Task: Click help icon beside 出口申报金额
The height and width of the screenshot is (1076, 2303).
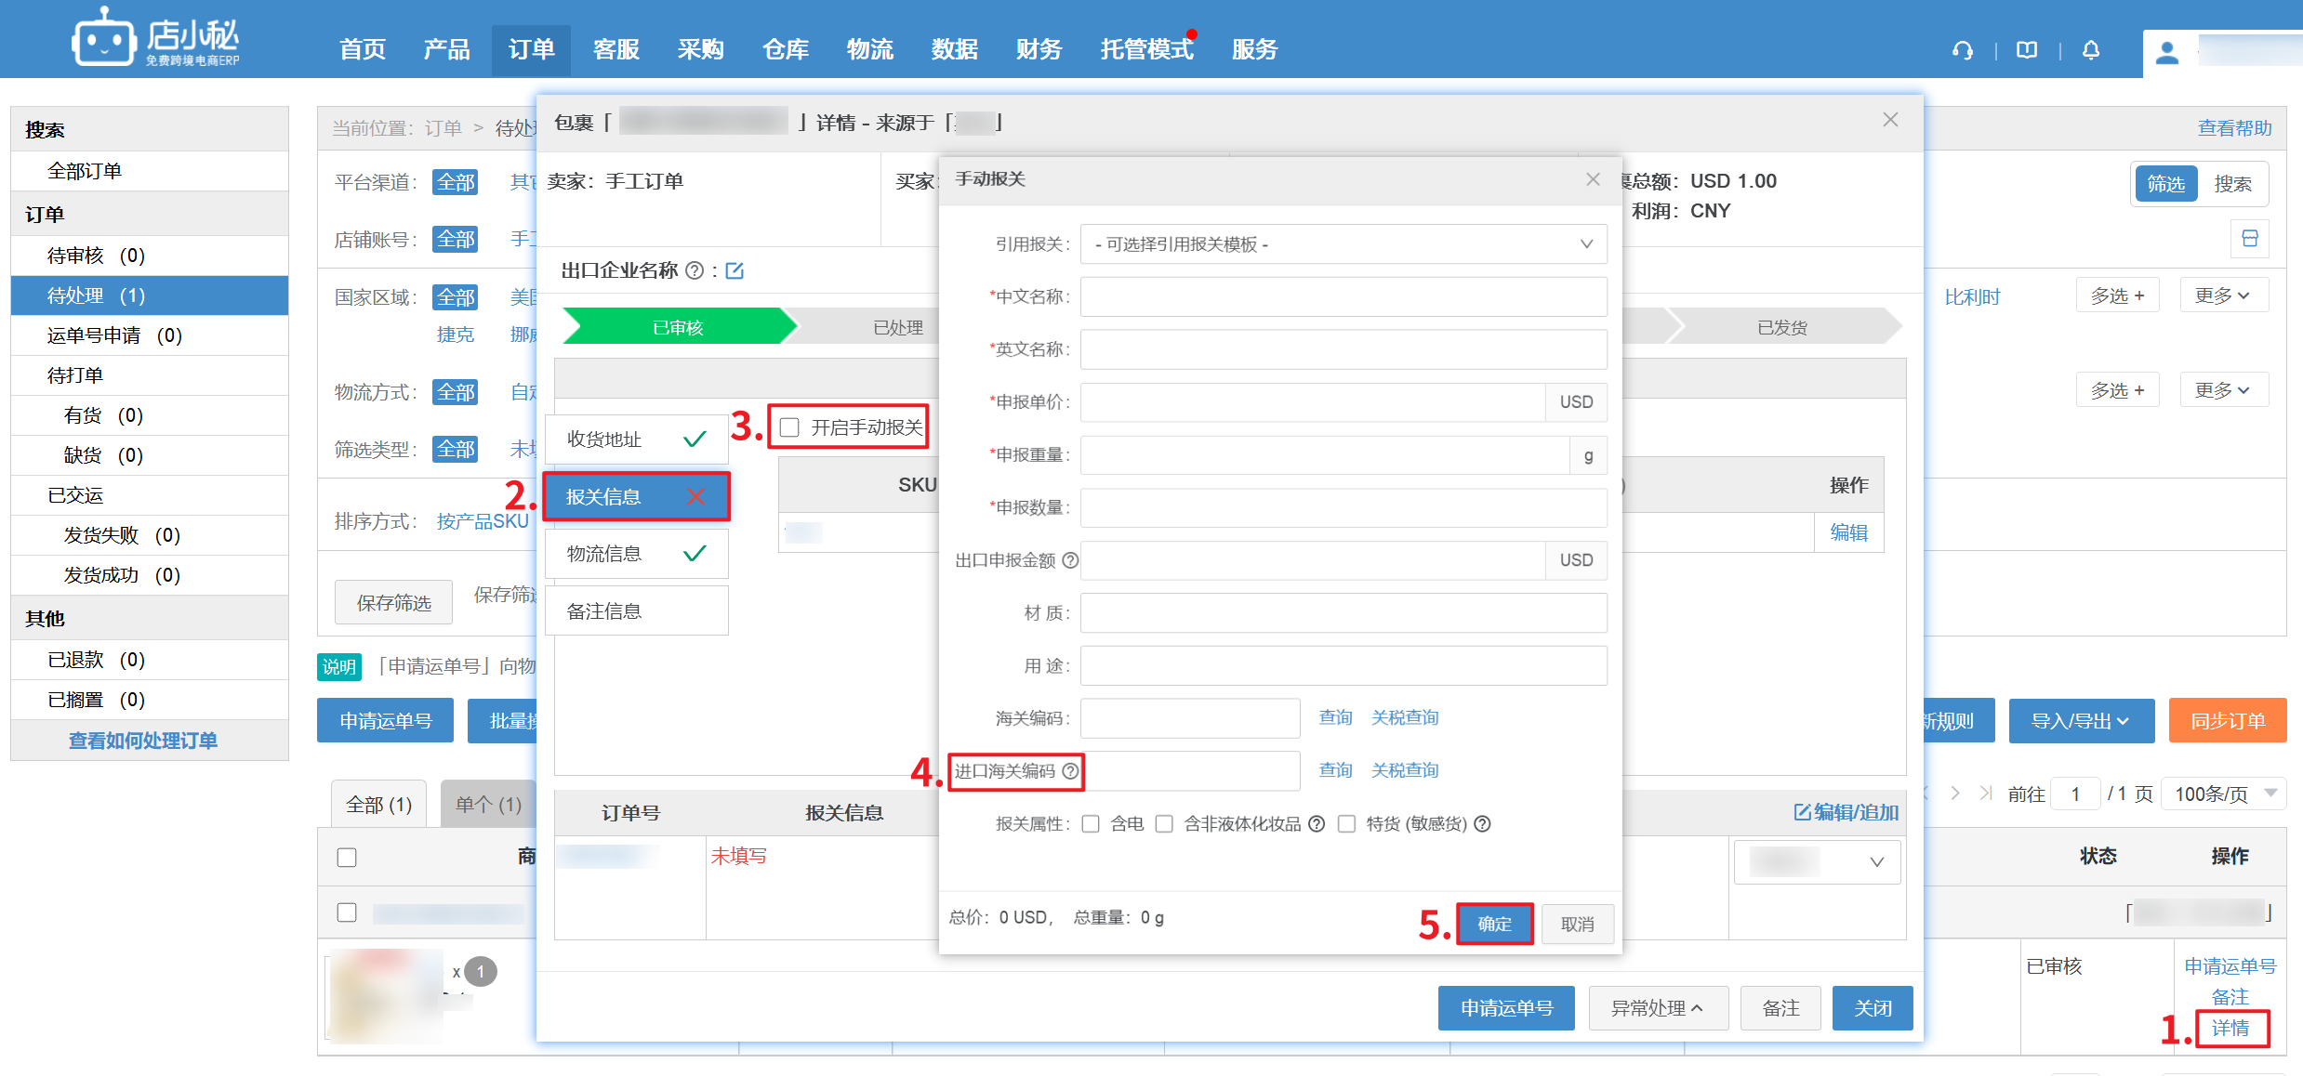Action: (x=1070, y=560)
